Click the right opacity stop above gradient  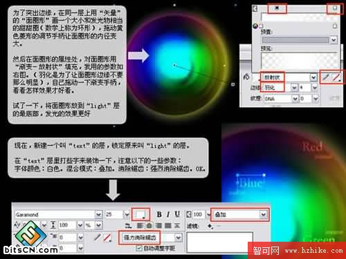[334, 8]
